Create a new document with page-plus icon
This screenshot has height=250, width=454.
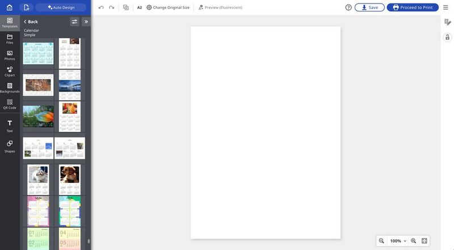[26, 7]
